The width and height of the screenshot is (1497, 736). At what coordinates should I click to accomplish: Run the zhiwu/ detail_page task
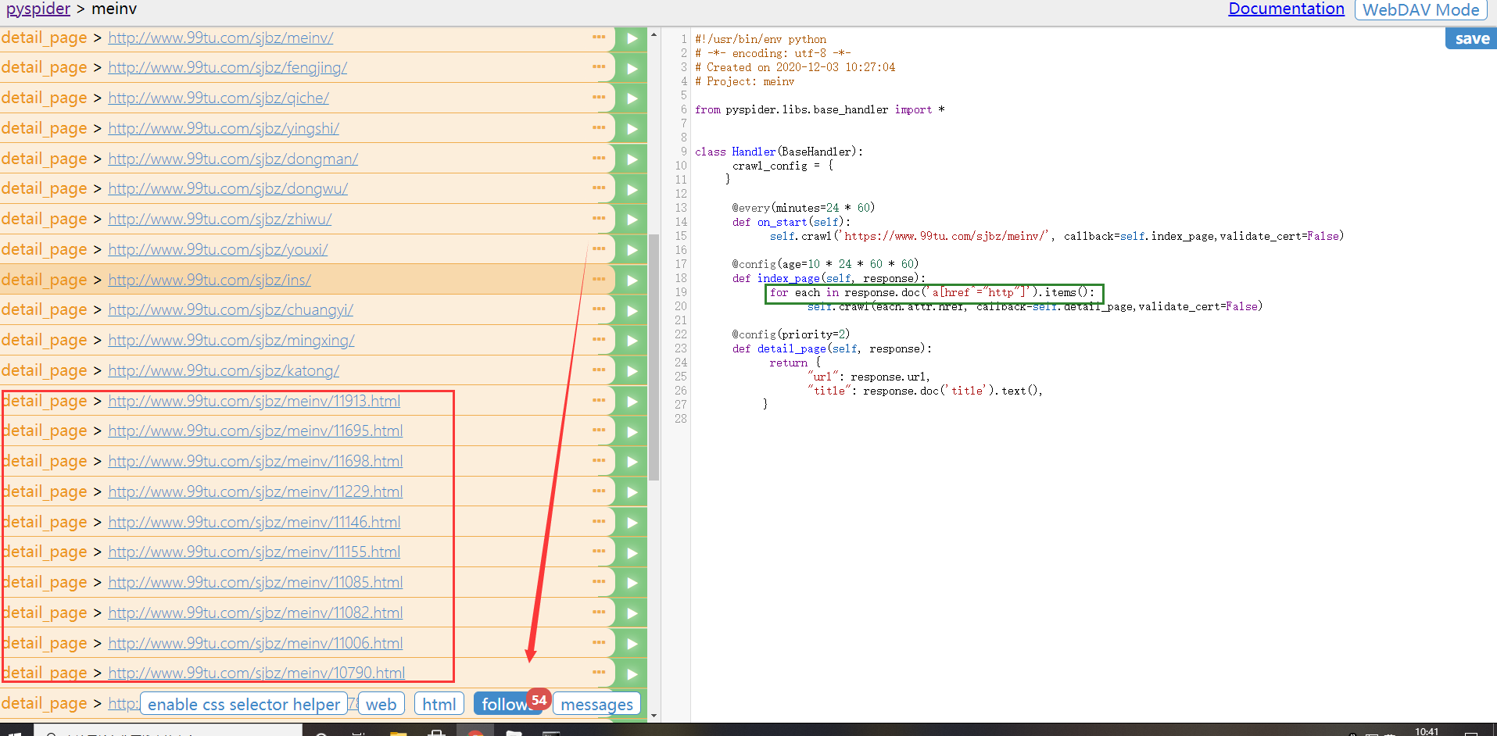point(632,220)
